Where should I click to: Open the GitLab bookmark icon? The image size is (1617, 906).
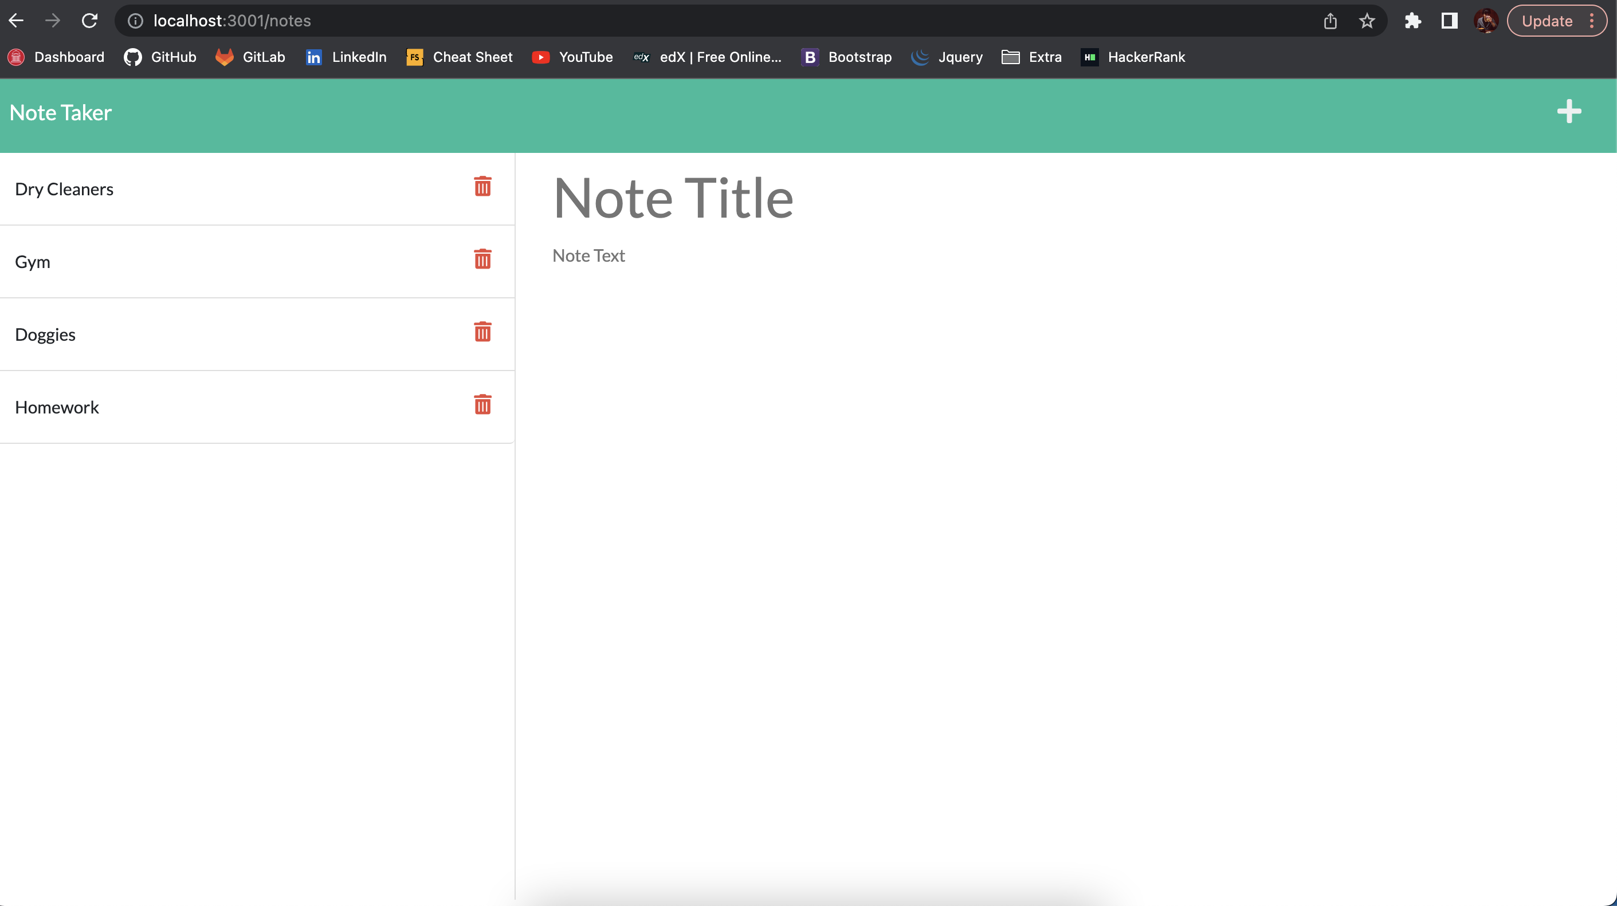pos(225,57)
